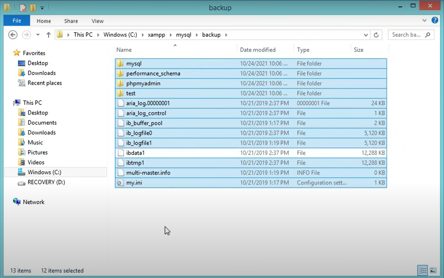Click the phpmyadmin folder icon
Screen dimensions: 444x278
pos(120,83)
